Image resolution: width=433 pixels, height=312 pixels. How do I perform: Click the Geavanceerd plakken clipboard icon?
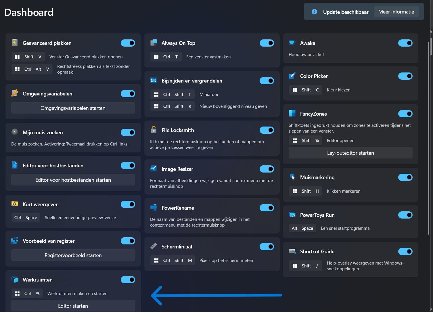pos(15,43)
